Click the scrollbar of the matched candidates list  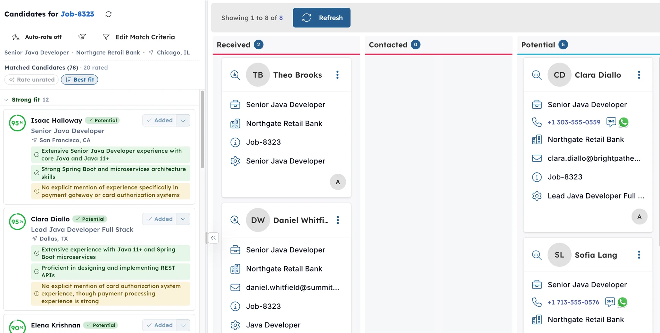click(202, 129)
